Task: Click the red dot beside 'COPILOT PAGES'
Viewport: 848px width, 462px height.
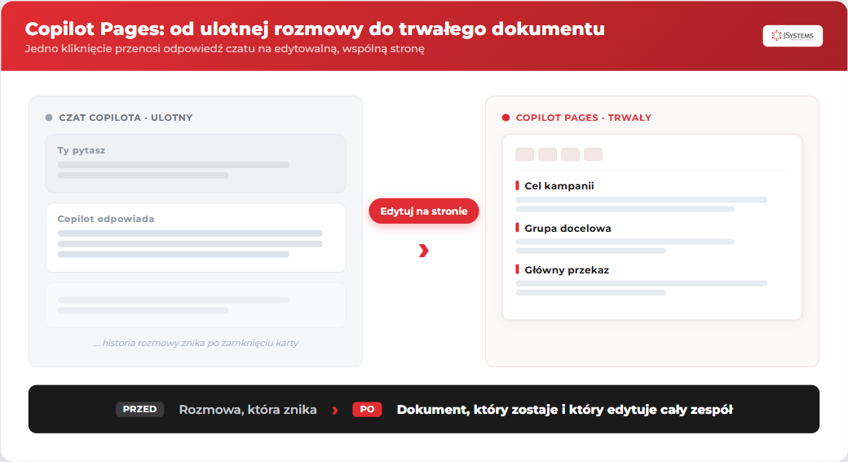Action: [506, 118]
